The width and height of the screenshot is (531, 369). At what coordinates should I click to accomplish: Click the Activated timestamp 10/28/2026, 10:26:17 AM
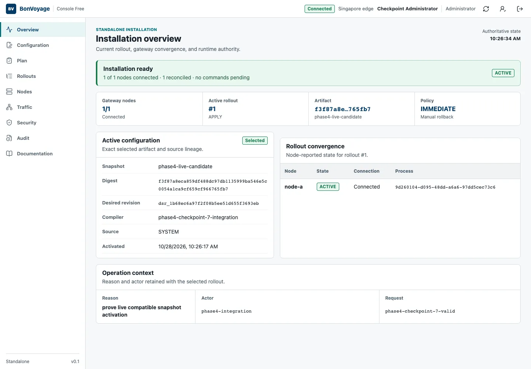coord(188,246)
